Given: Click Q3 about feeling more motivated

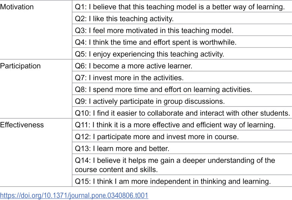Looking at the screenshot, I should click(x=182, y=30).
